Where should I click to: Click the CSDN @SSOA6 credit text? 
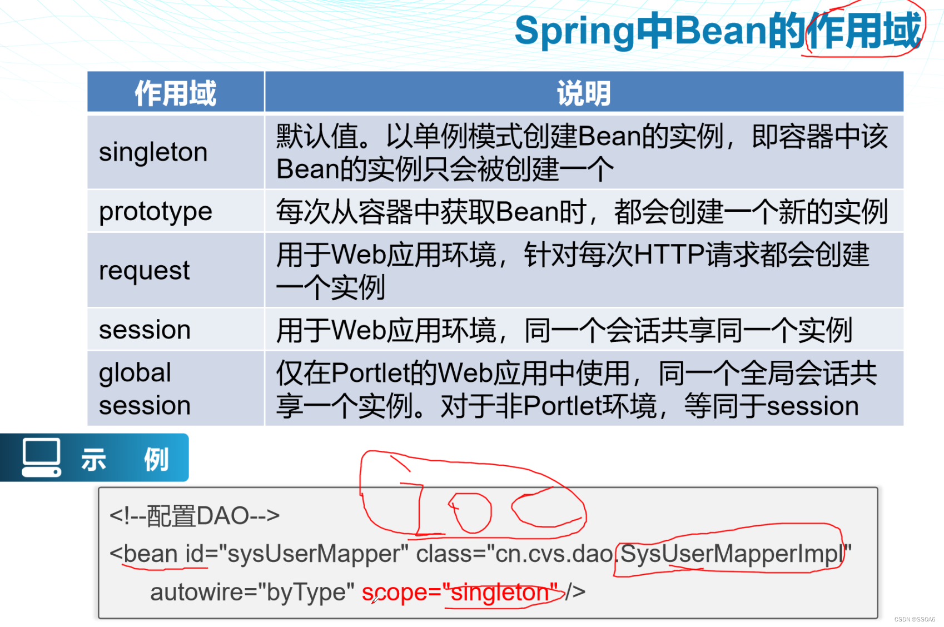pyautogui.click(x=915, y=619)
